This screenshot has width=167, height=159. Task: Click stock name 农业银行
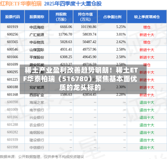pos(37,125)
